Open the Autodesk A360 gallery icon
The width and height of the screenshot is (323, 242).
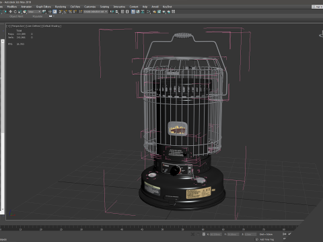tap(173, 11)
